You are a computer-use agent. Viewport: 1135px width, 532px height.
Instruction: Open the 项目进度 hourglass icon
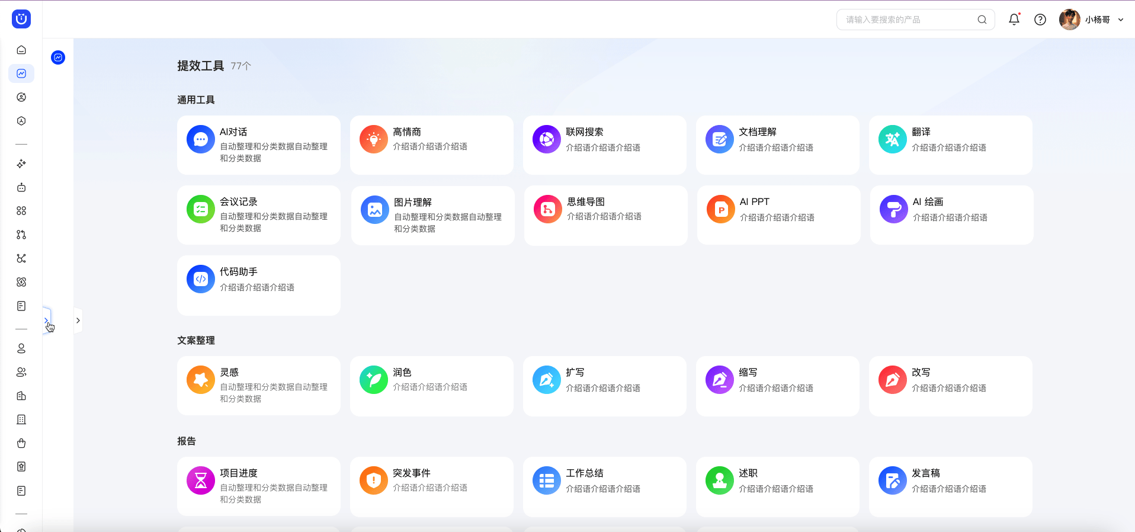(x=201, y=480)
